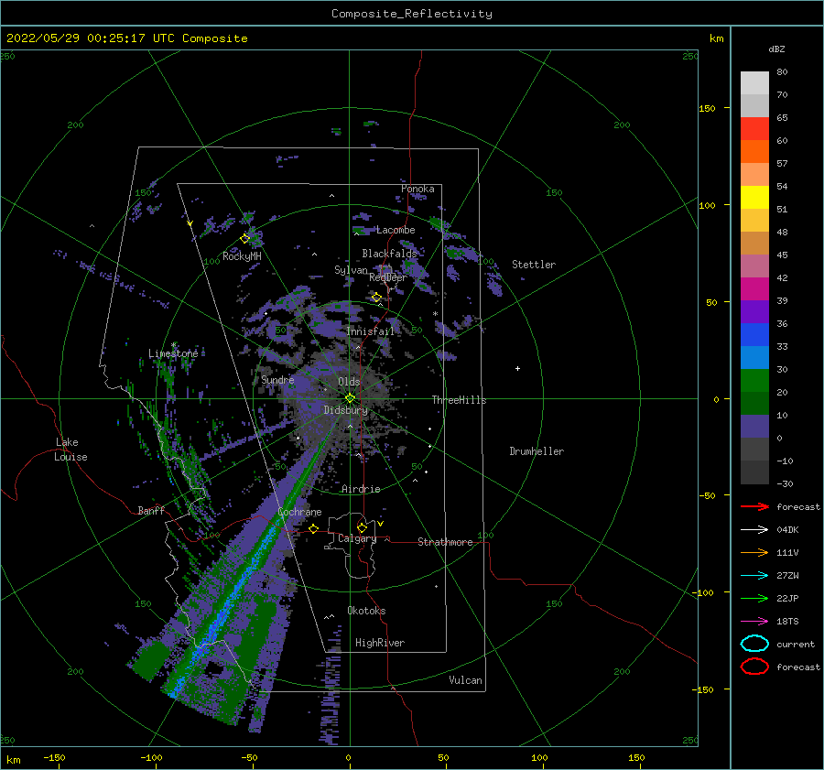
Task: Click the RockyMH station label
Action: [x=242, y=256]
